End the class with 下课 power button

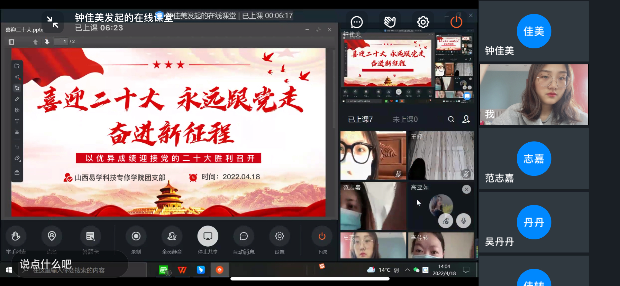322,241
